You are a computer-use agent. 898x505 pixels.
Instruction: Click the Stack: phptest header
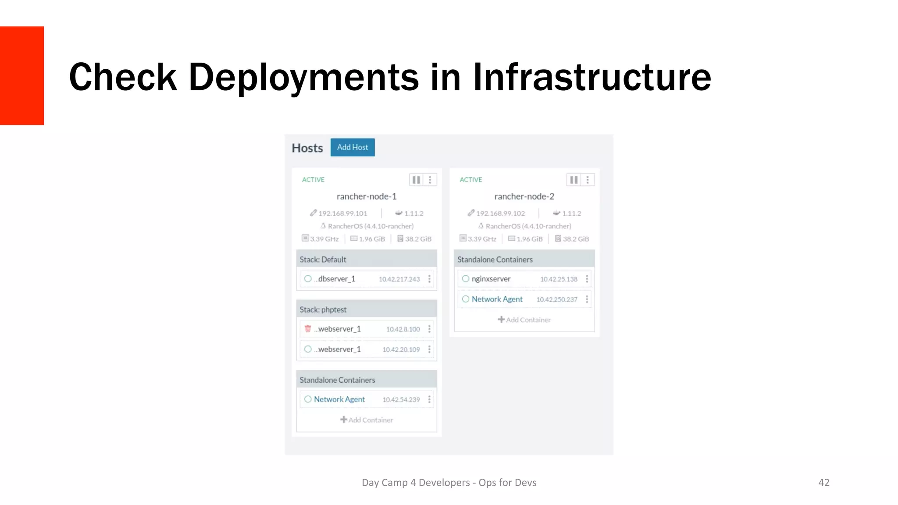coord(367,309)
